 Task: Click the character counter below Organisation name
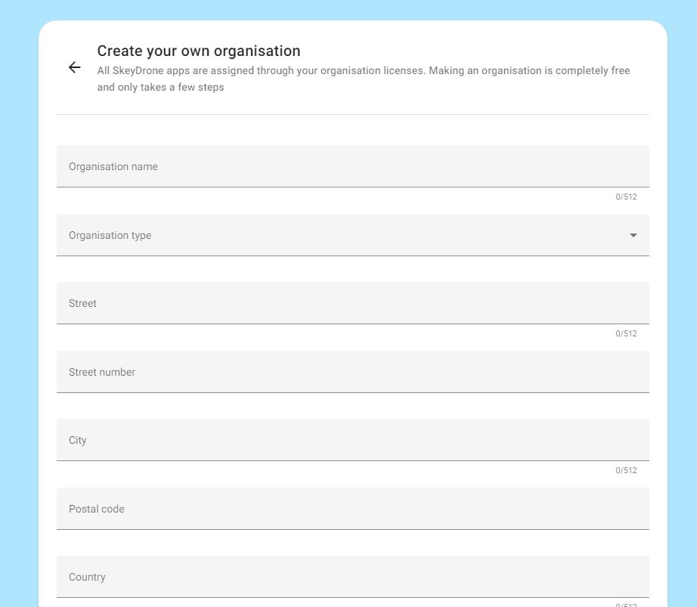(x=626, y=197)
